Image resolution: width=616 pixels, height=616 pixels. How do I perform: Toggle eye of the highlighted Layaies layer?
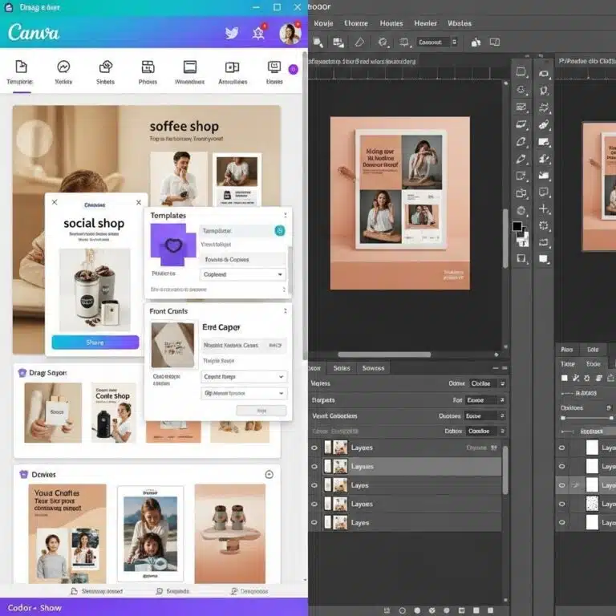314,467
